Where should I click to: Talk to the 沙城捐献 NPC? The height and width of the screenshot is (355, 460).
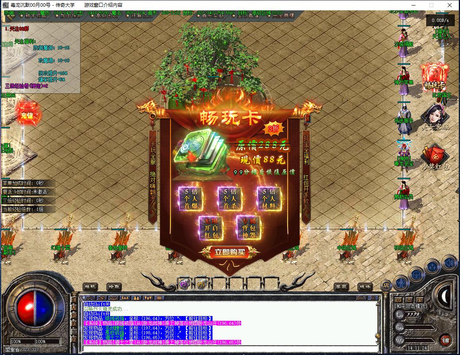(x=404, y=44)
